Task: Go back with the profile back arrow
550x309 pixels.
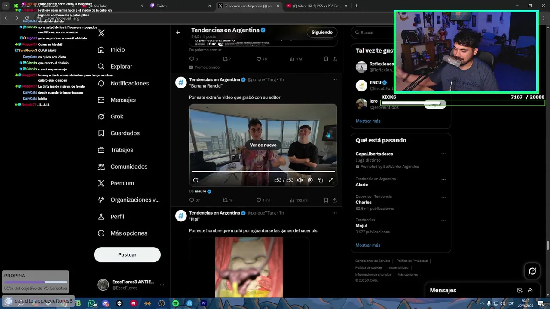Action: pyautogui.click(x=178, y=32)
